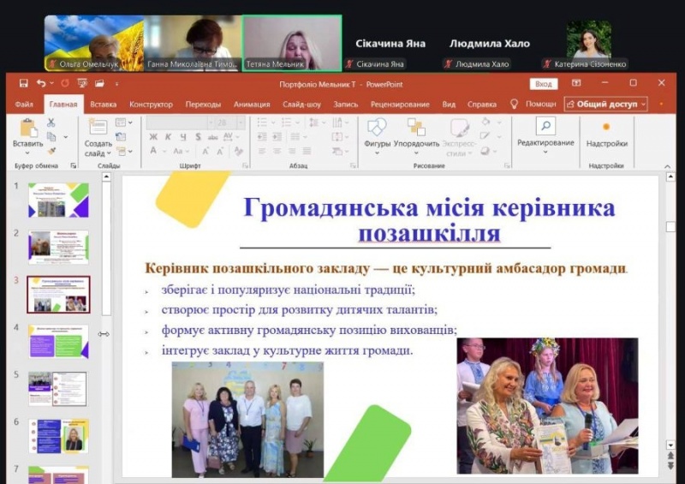Click the Надстройки add-ins icon

coord(606,127)
